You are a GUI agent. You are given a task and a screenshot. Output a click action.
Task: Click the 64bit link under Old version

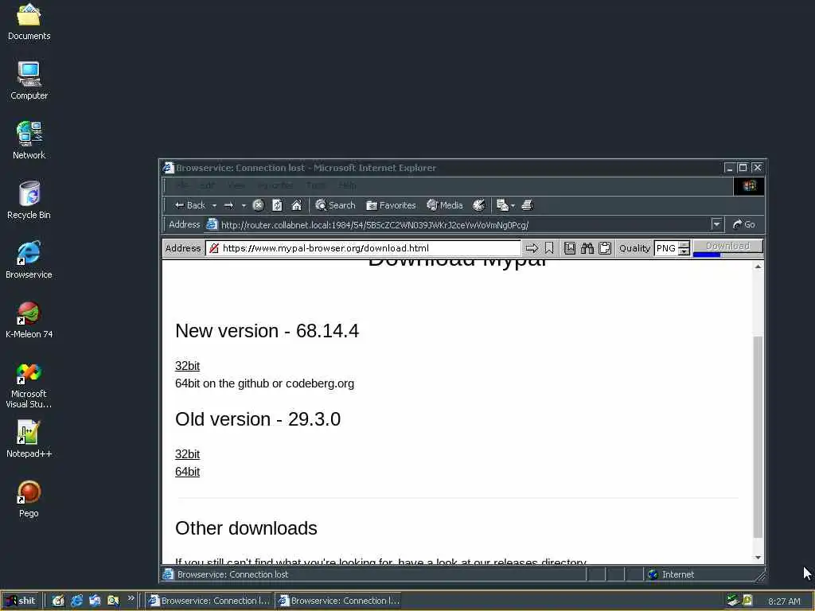(x=187, y=472)
